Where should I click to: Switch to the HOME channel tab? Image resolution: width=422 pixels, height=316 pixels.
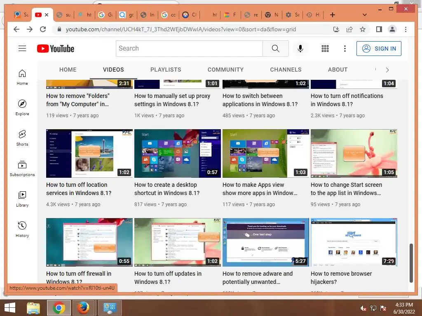pyautogui.click(x=68, y=70)
